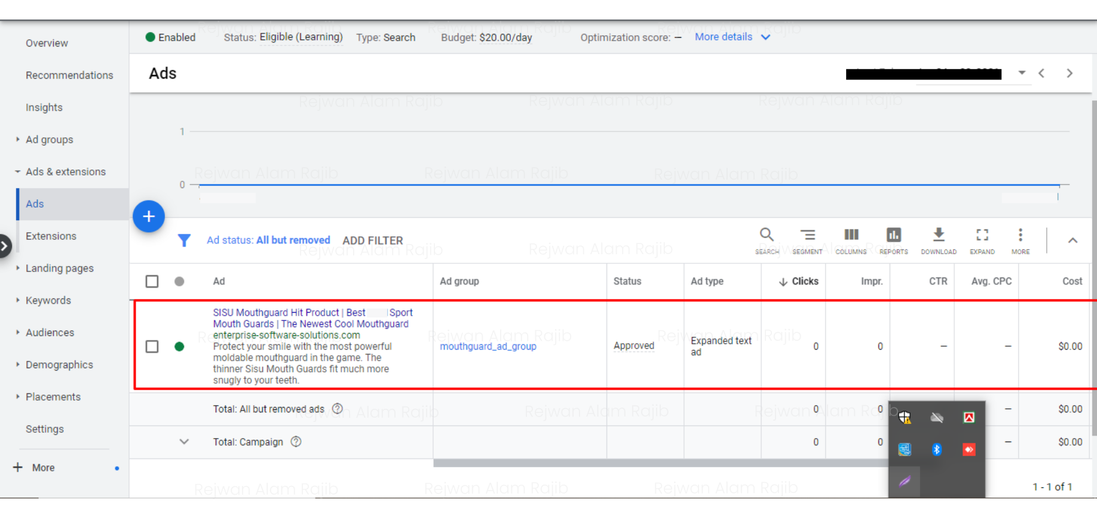Select the SISU Mouthguard ad row checkbox
Screen dimensions: 1097x518
152,347
